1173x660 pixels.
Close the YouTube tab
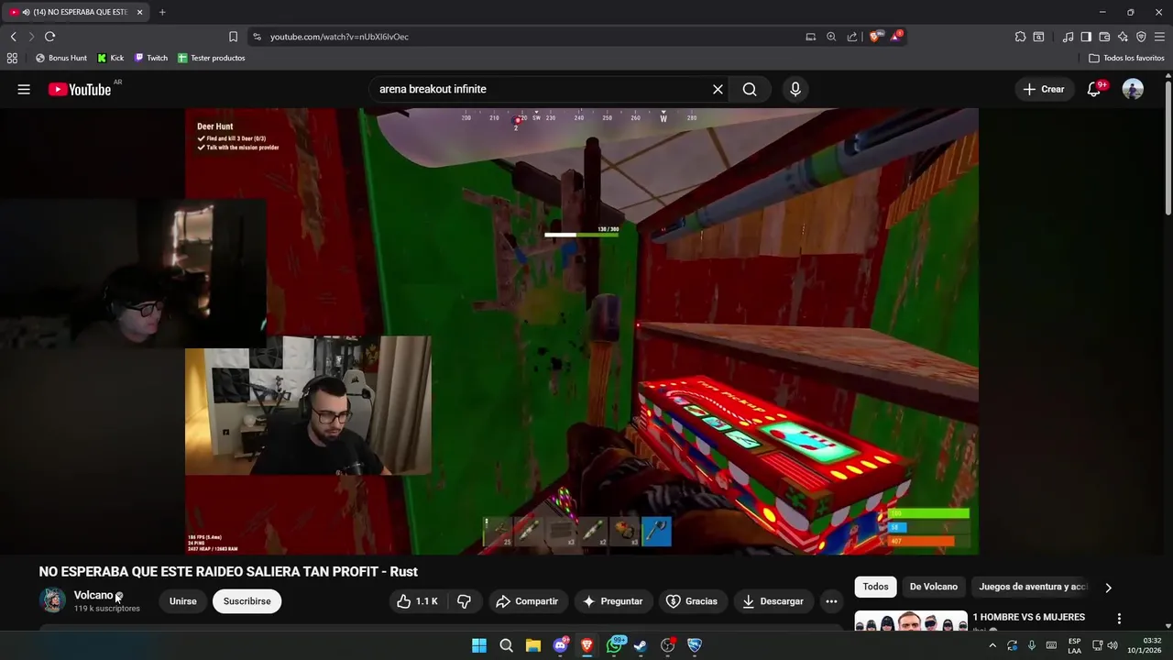139,12
